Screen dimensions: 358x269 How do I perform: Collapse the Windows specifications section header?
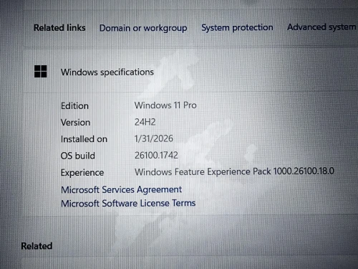point(190,71)
